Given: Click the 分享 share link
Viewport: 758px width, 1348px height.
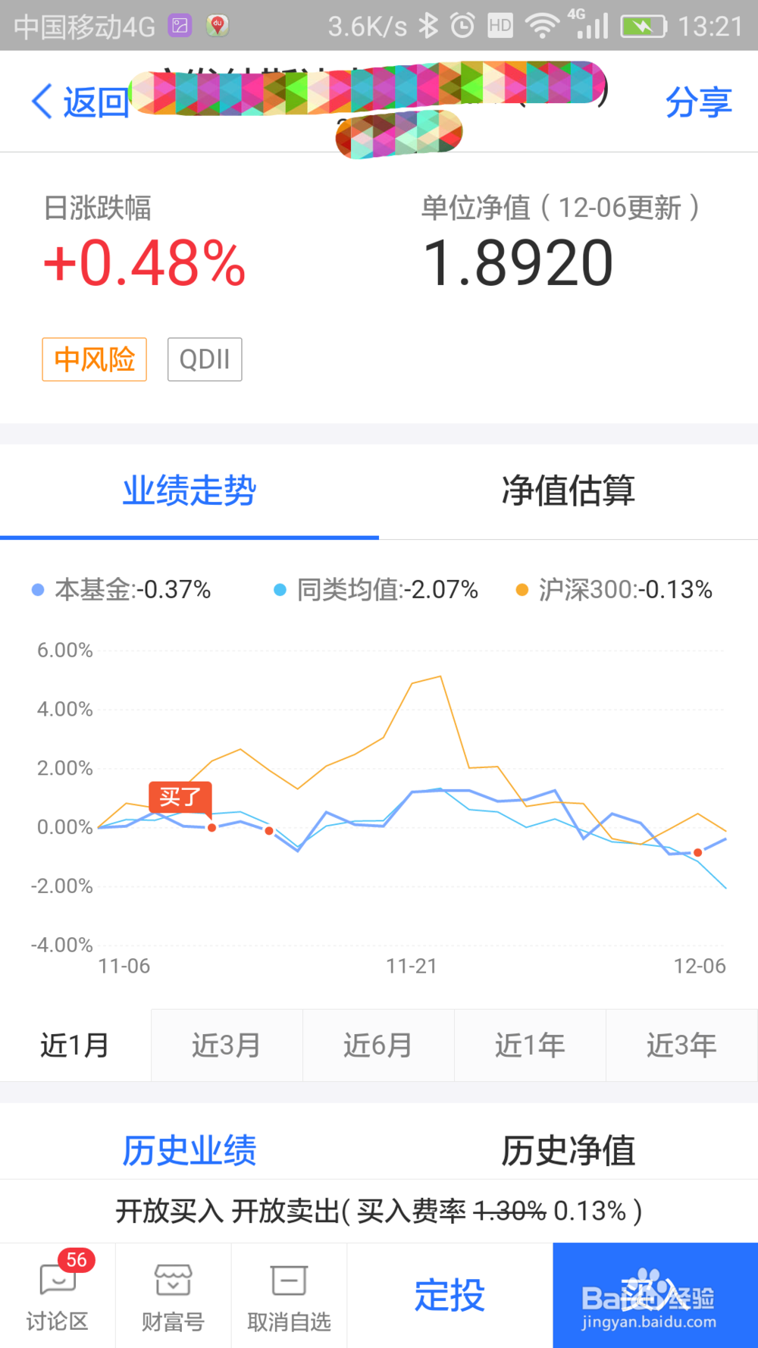Looking at the screenshot, I should click(699, 102).
